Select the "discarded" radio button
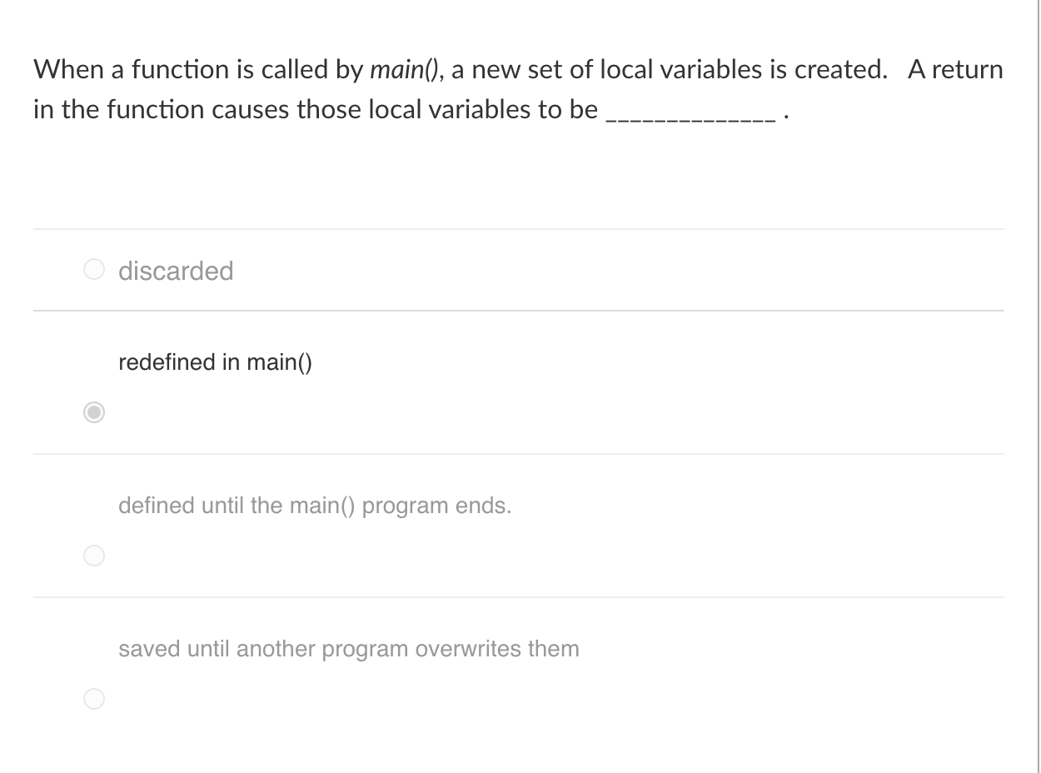This screenshot has width=1041, height=773. 93,268
